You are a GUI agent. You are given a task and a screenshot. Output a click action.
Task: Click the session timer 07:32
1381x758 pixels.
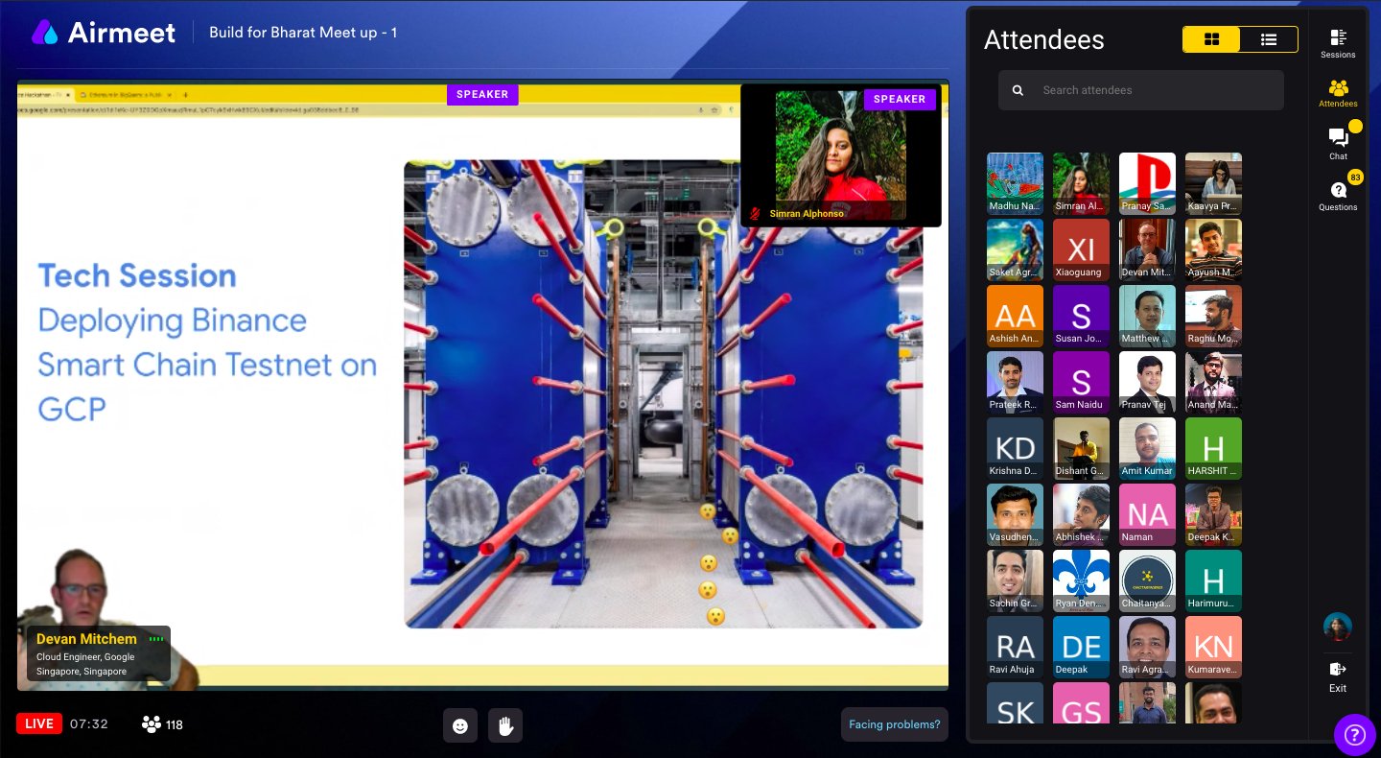pyautogui.click(x=89, y=724)
